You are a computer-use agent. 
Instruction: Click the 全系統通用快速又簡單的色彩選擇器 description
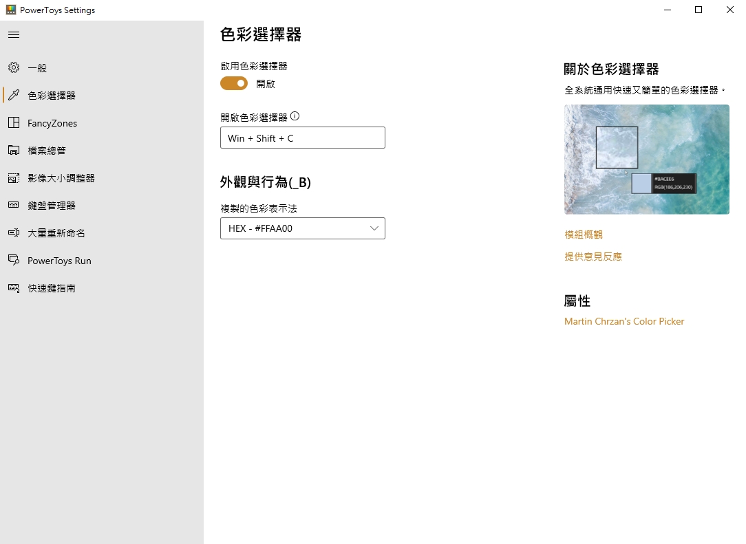click(645, 90)
